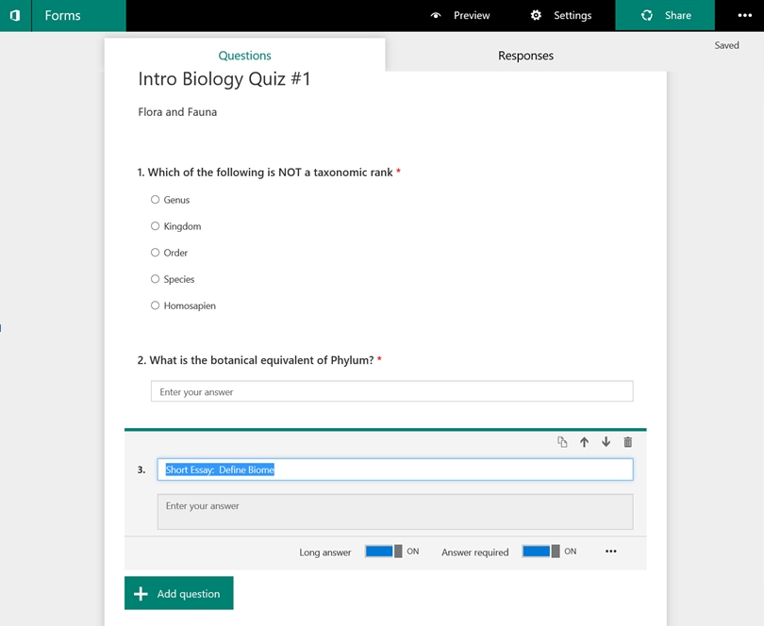Click the Forms app title link
This screenshot has height=626, width=764.
tap(63, 16)
